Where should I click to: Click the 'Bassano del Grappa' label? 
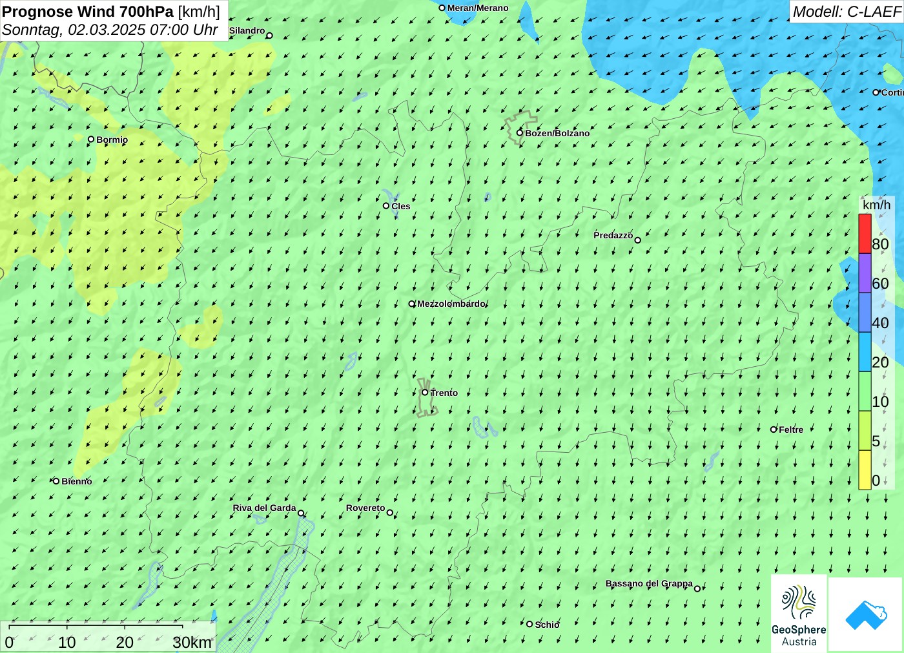click(x=649, y=583)
